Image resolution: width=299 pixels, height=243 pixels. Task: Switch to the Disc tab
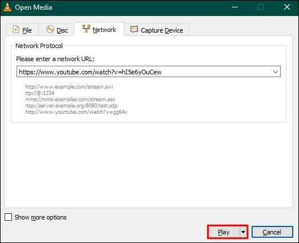pos(57,30)
